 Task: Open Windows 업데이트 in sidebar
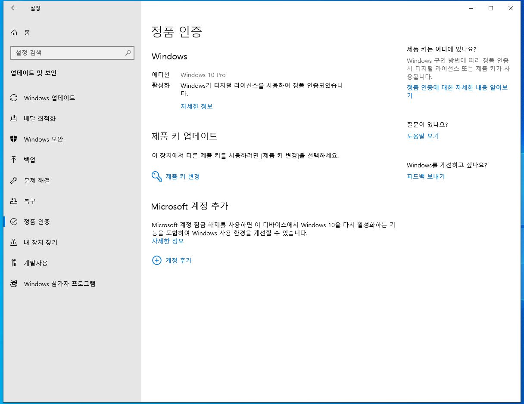click(72, 98)
